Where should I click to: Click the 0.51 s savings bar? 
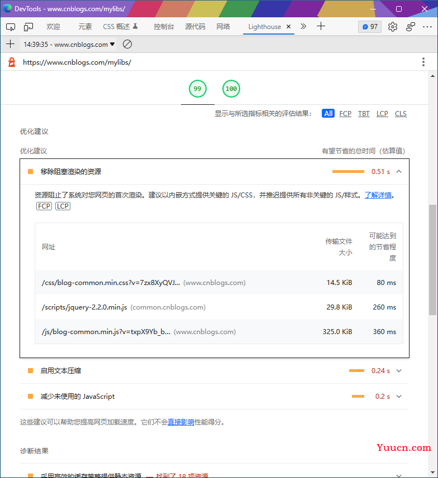[348, 172]
